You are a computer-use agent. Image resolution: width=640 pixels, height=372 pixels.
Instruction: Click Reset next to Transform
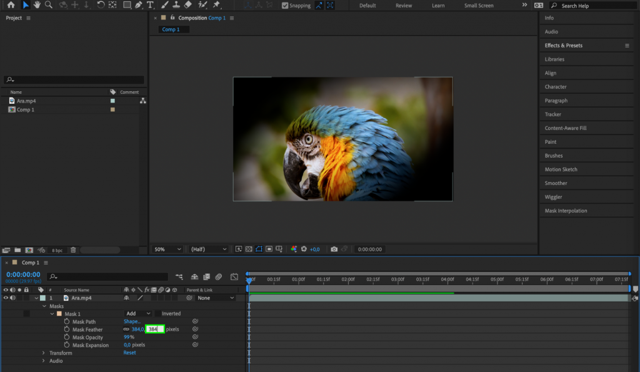(x=129, y=353)
